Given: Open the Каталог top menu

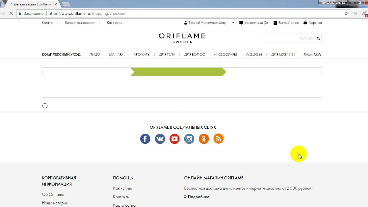Looking at the screenshot, I should tap(48, 23).
